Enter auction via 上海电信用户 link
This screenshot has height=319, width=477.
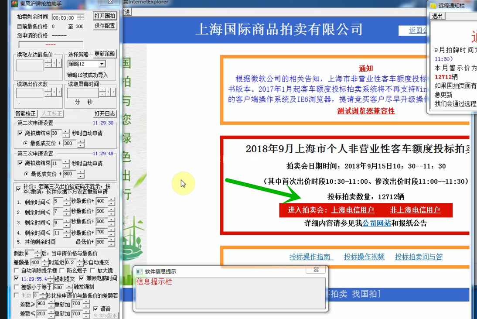pos(353,210)
